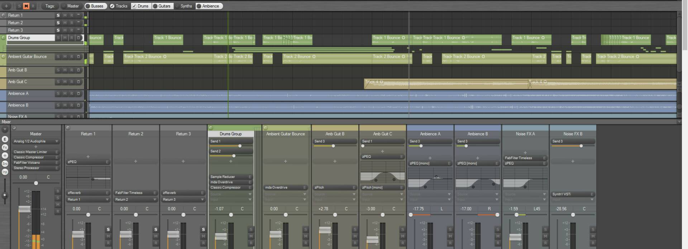Toggle the Tracks tag filter
688x249 pixels.
coord(119,6)
